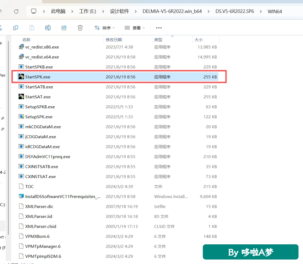This screenshot has width=303, height=264.
Task: Go to 工作 (E:) in address breadcrumb
Action: [88, 11]
